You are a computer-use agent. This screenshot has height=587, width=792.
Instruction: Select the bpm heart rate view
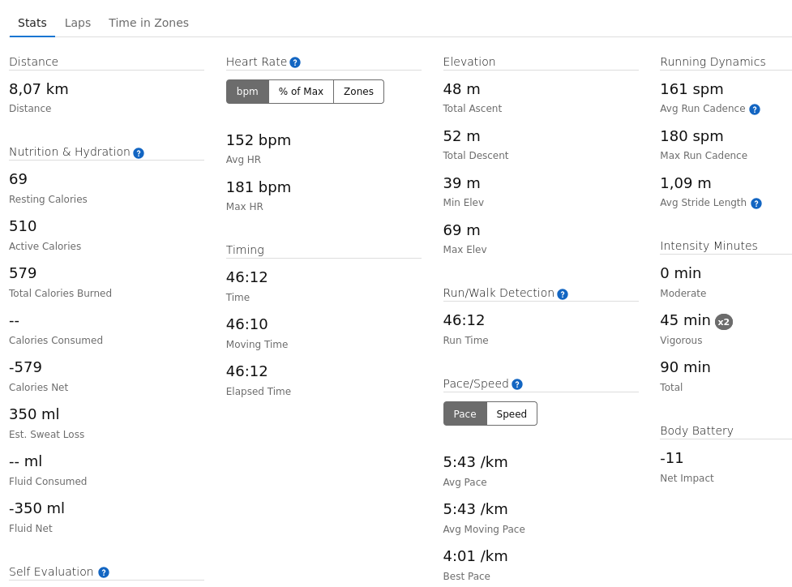(x=247, y=92)
